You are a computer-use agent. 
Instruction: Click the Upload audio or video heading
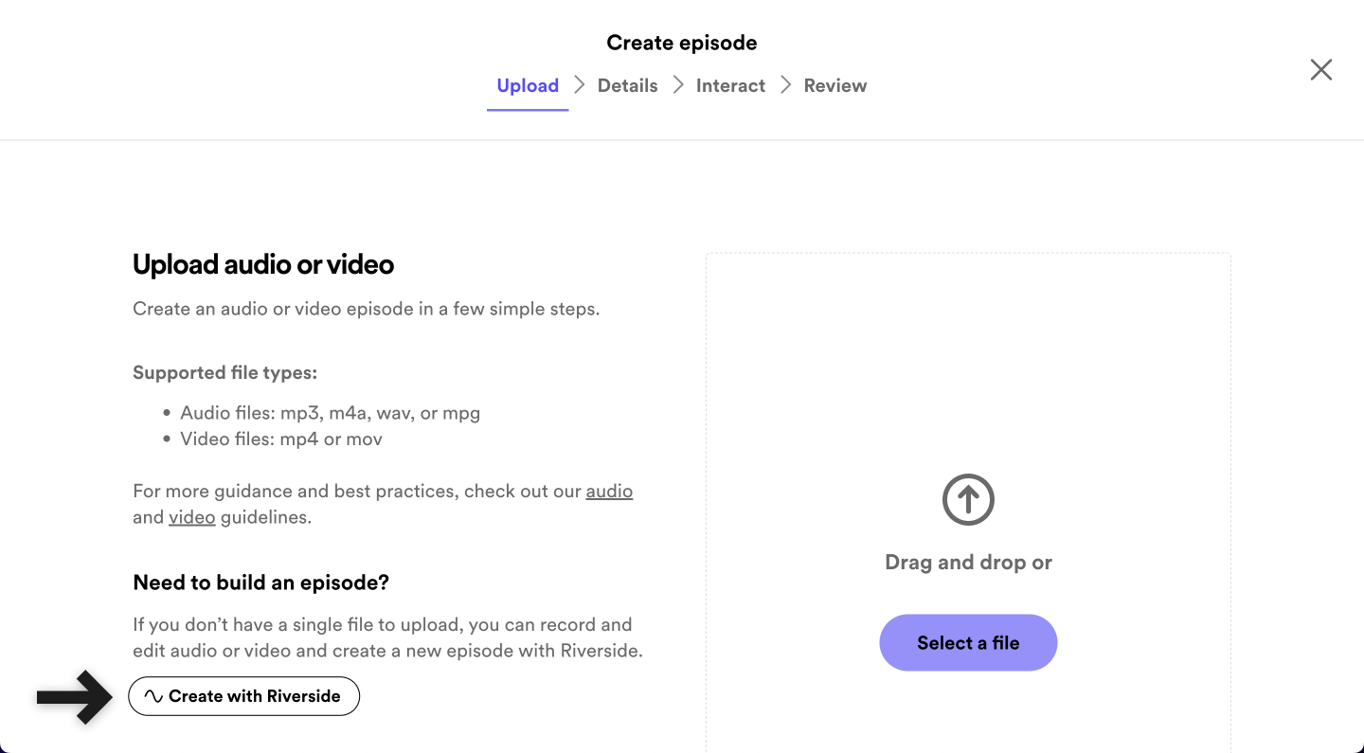(263, 264)
